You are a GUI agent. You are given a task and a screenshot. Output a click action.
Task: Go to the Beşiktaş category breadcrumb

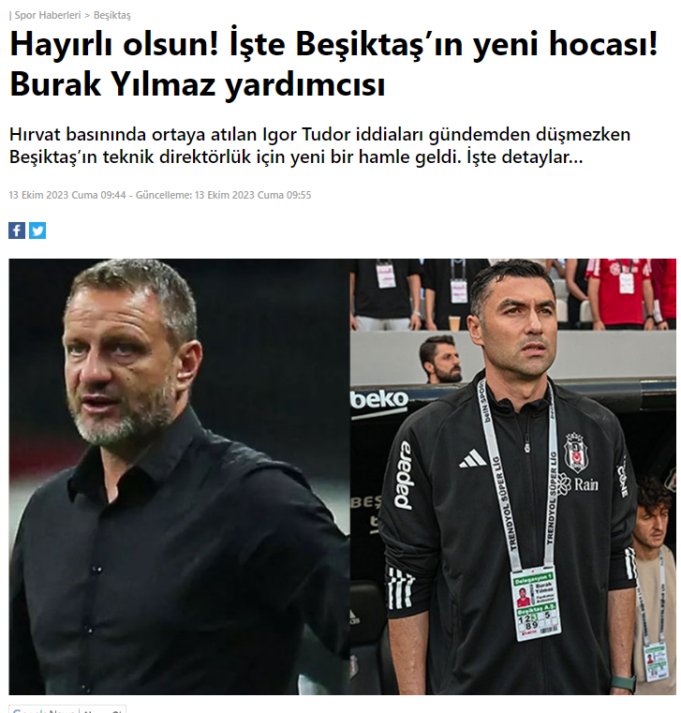[x=111, y=15]
